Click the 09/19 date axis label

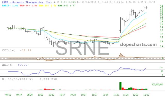(19, 95)
